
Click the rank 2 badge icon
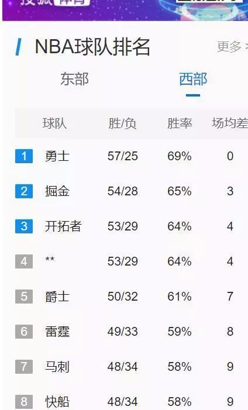24,191
